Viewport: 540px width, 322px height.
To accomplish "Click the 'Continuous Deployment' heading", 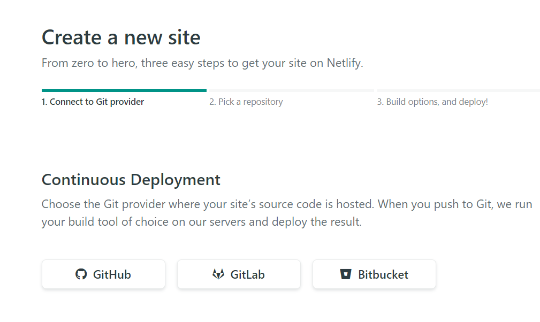I will click(x=131, y=180).
